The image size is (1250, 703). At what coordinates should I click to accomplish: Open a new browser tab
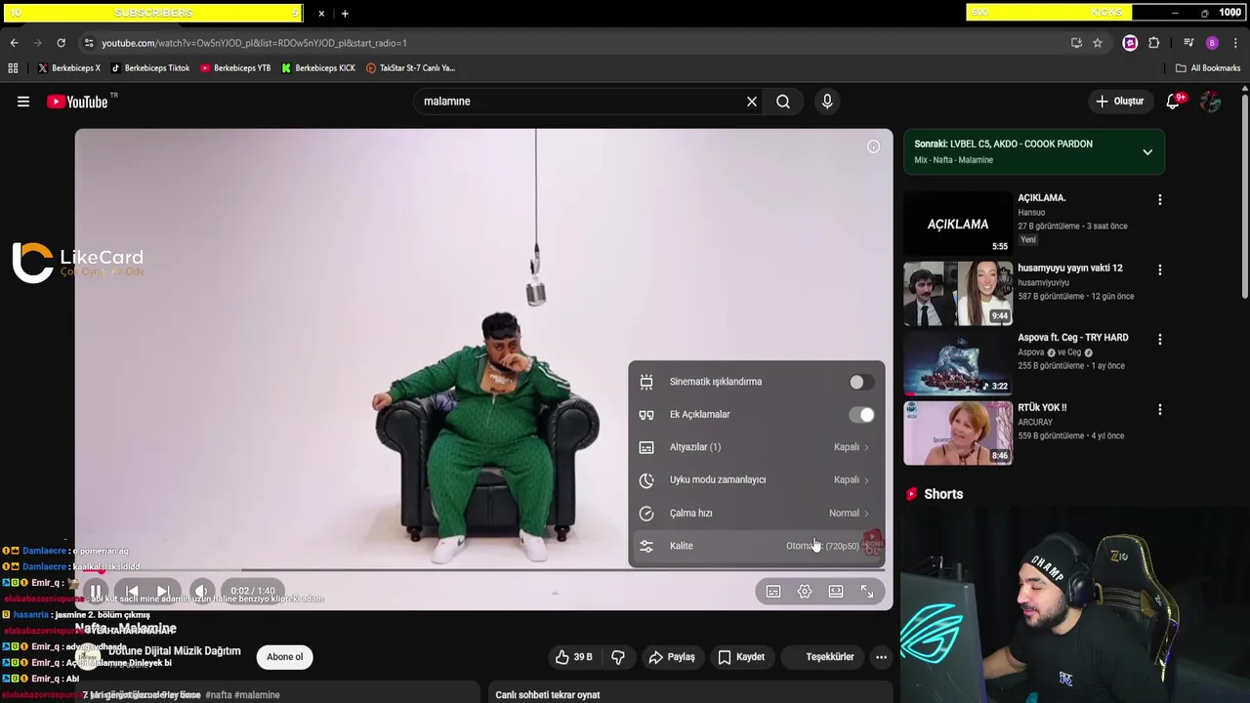coord(345,14)
